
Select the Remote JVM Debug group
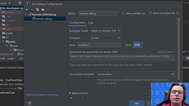point(44,14)
